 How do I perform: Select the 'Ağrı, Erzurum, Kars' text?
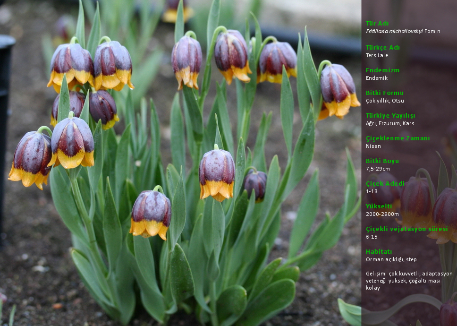click(x=390, y=123)
